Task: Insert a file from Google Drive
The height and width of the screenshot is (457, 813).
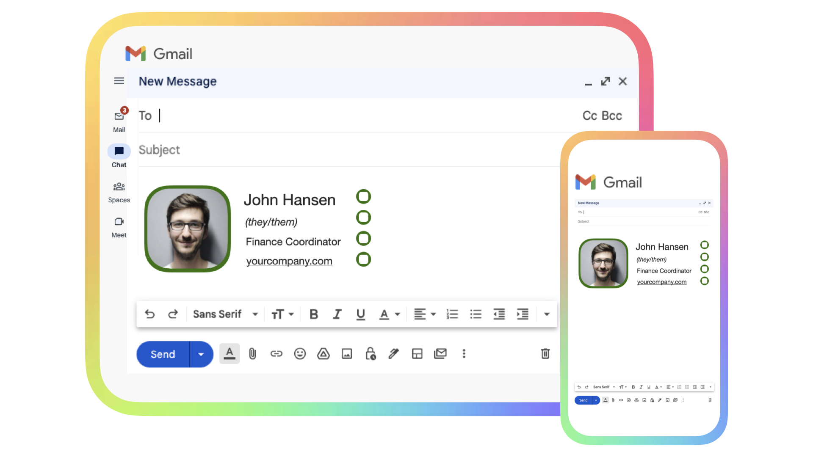Action: click(x=323, y=354)
